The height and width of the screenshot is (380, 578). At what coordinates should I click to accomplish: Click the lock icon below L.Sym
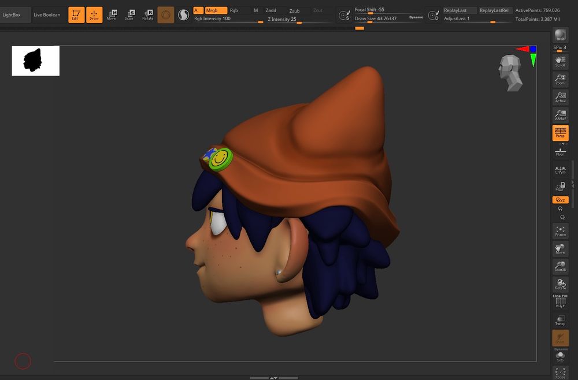[560, 187]
